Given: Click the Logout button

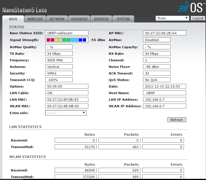Looking at the screenshot, I should coord(198,18).
